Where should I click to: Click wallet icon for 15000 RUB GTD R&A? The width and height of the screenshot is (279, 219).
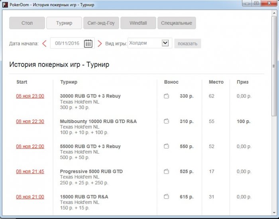click(x=167, y=197)
